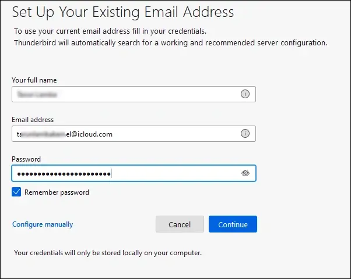Click on the masked password dots
Screen dimensions: 351x279
[x=64, y=174]
